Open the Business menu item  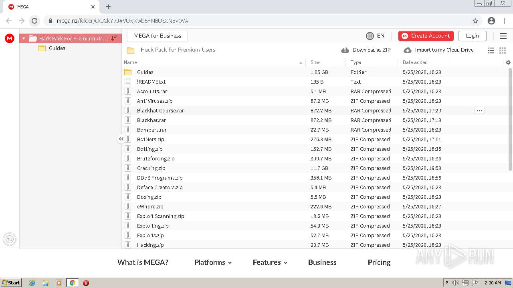[322, 262]
